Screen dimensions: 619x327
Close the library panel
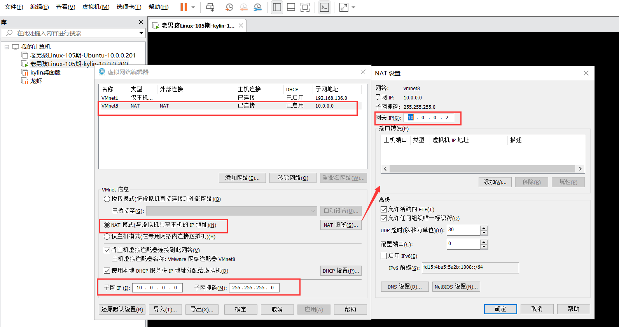pyautogui.click(x=141, y=22)
